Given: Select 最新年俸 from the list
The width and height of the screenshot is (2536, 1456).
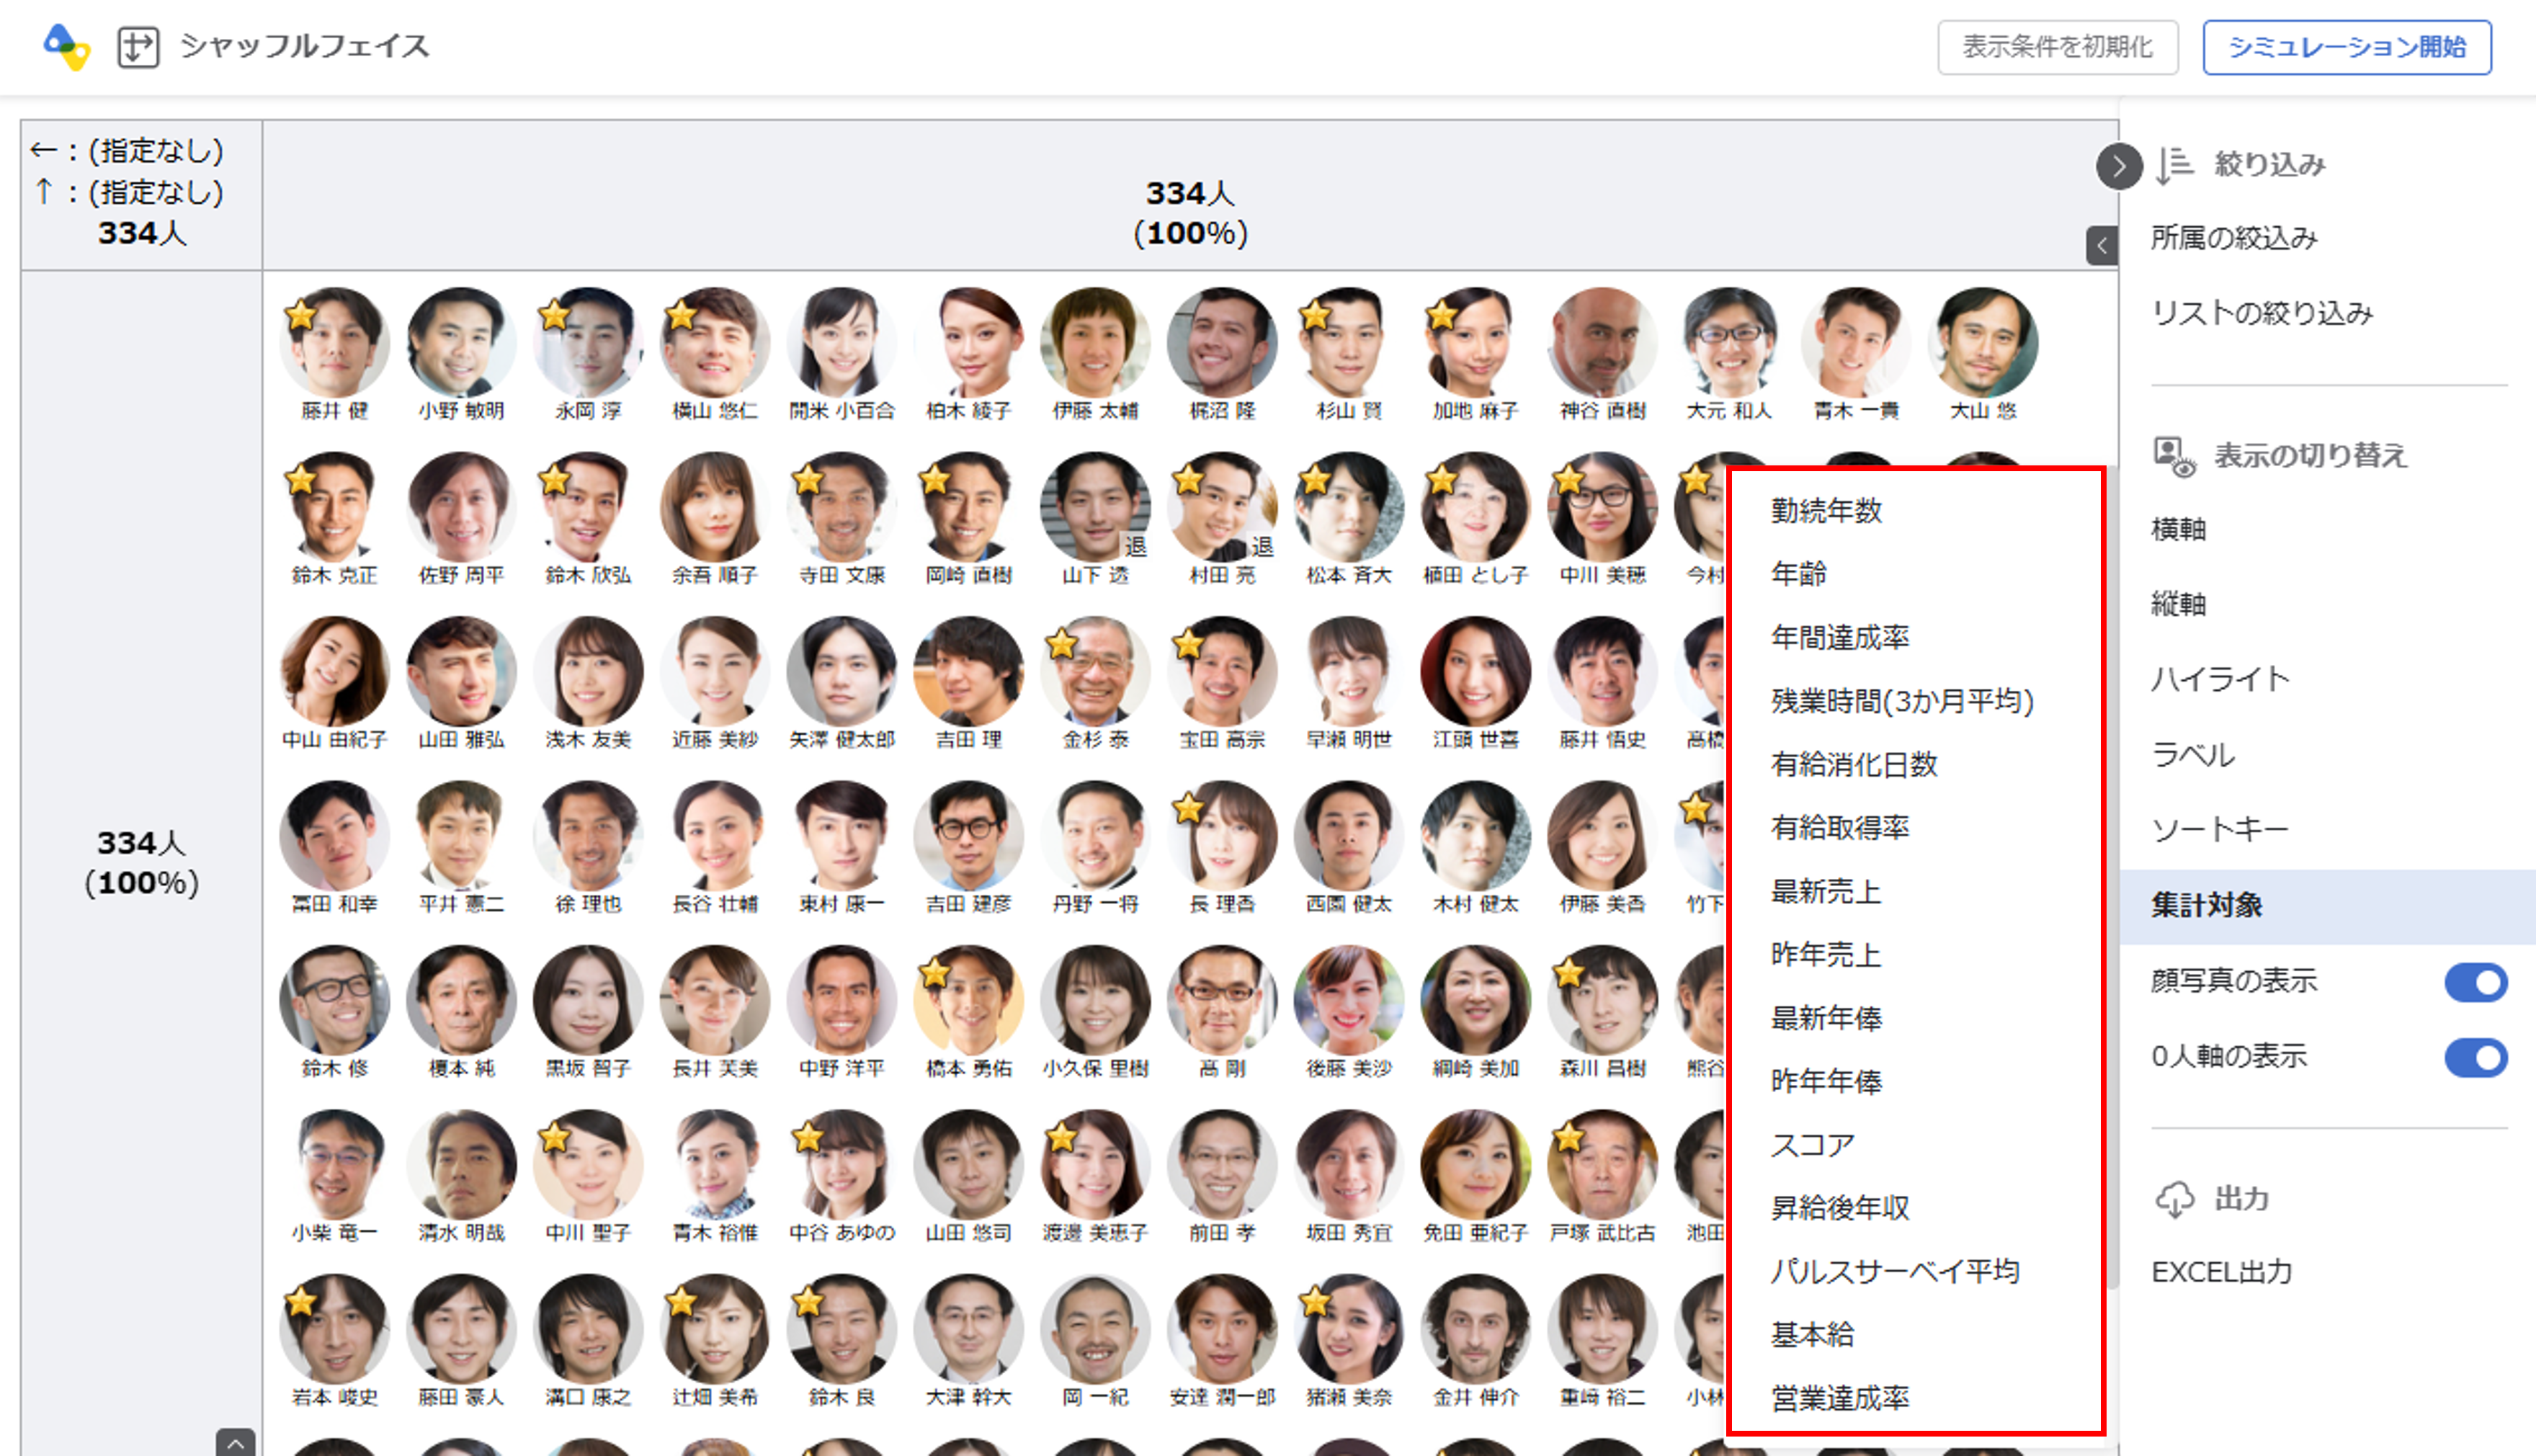Looking at the screenshot, I should tap(1826, 1018).
